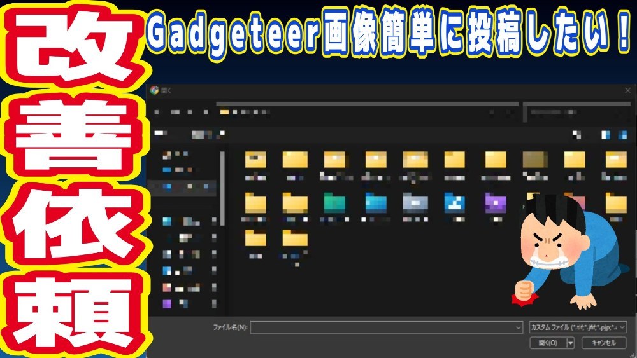Viewport: 637px width, 358px height.
Task: Click the navigation pane vertical scrollbar
Action: pyautogui.click(x=222, y=188)
